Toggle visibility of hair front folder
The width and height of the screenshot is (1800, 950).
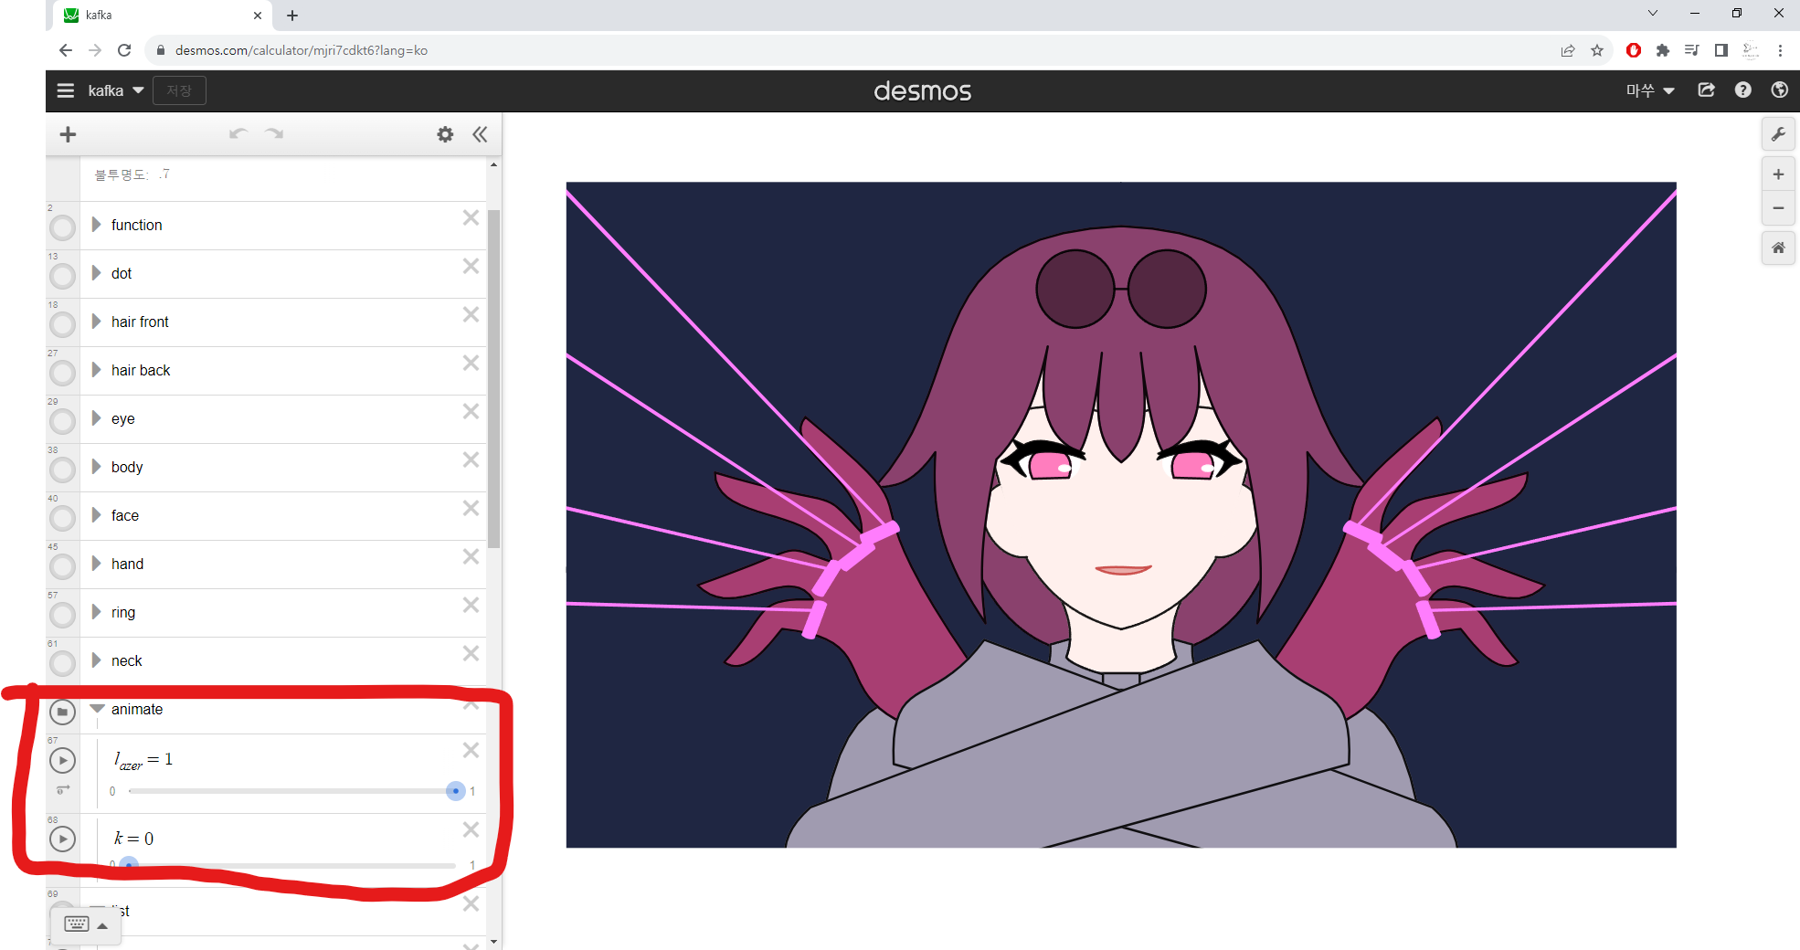click(x=62, y=324)
